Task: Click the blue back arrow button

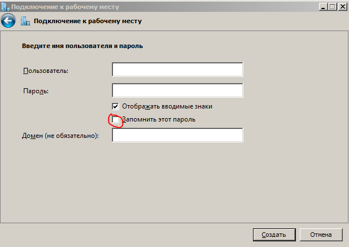Action: point(8,21)
